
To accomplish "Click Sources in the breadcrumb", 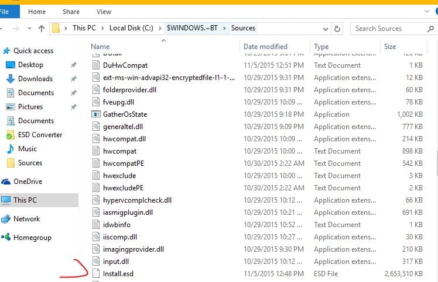I will (243, 28).
